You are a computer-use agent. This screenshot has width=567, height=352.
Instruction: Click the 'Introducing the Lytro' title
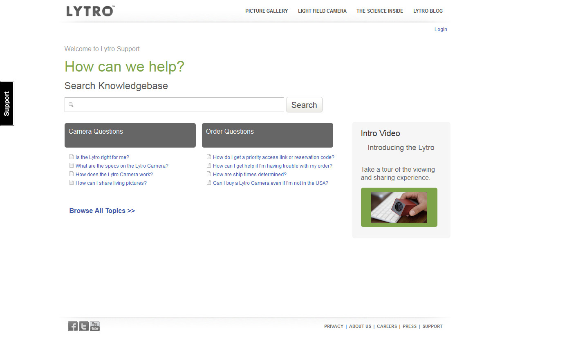401,148
